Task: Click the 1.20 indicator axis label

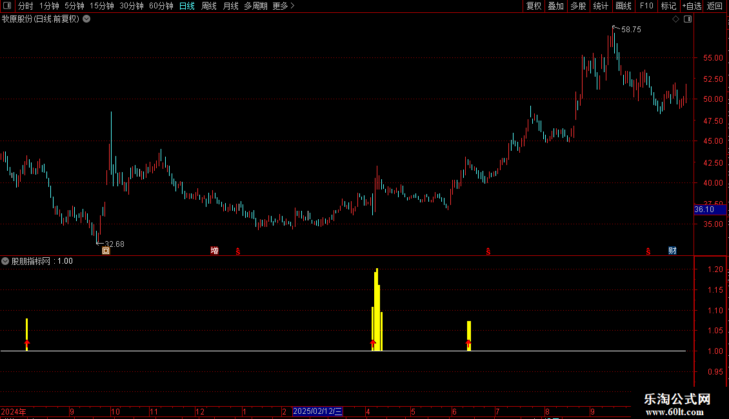Action: [x=715, y=269]
